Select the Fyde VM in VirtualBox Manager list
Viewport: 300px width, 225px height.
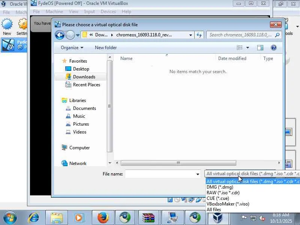pos(14,45)
